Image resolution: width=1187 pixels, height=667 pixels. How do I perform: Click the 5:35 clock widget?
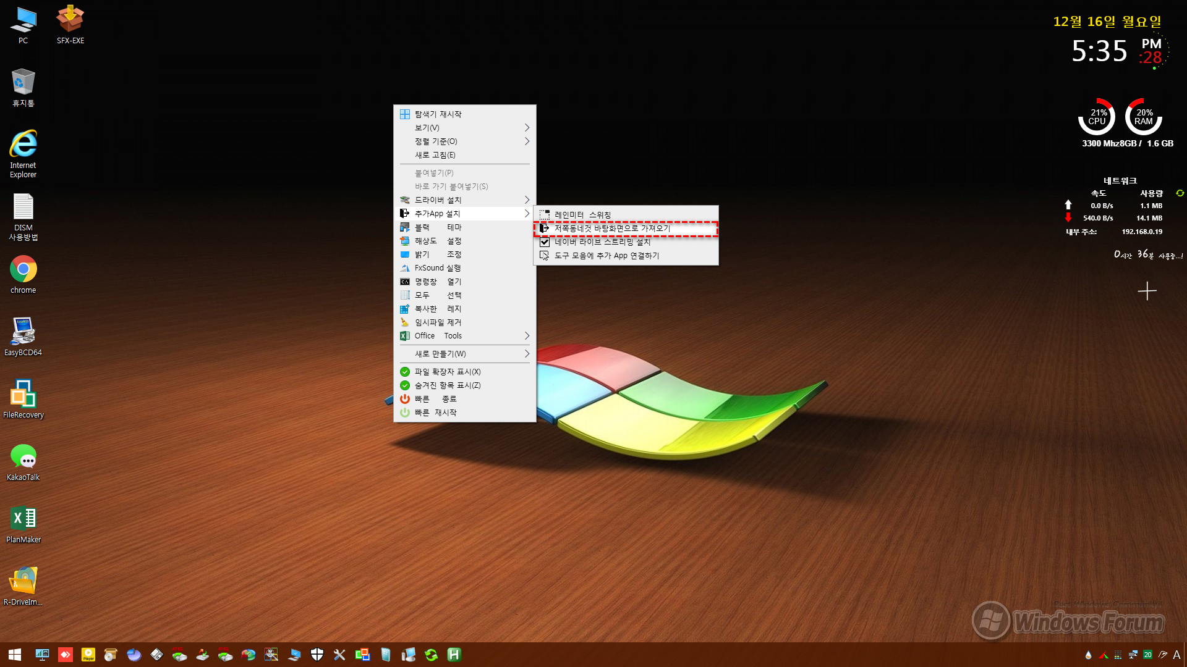coord(1099,51)
